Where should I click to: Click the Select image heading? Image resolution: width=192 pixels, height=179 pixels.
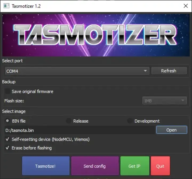(x=14, y=111)
